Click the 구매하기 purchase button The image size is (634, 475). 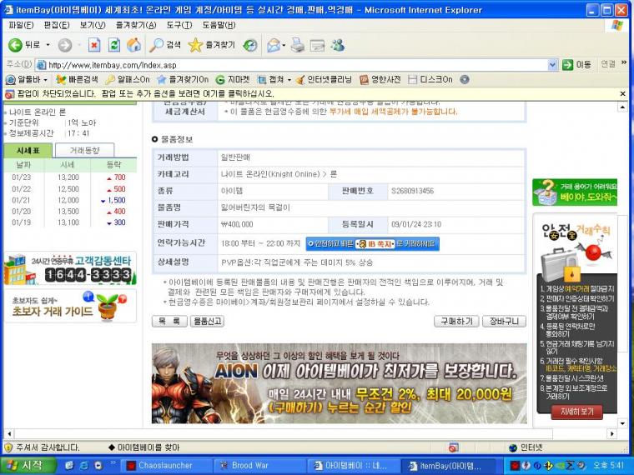point(456,321)
